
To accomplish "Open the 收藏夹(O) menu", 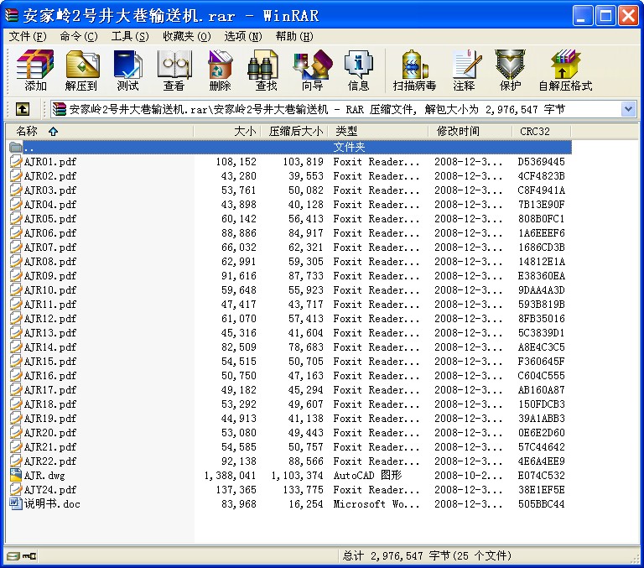I will [x=187, y=37].
